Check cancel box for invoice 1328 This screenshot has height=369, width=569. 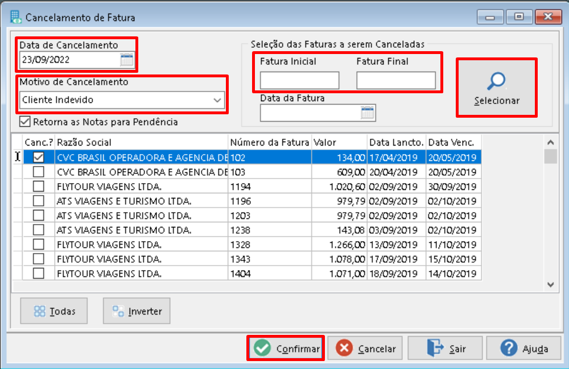[39, 244]
